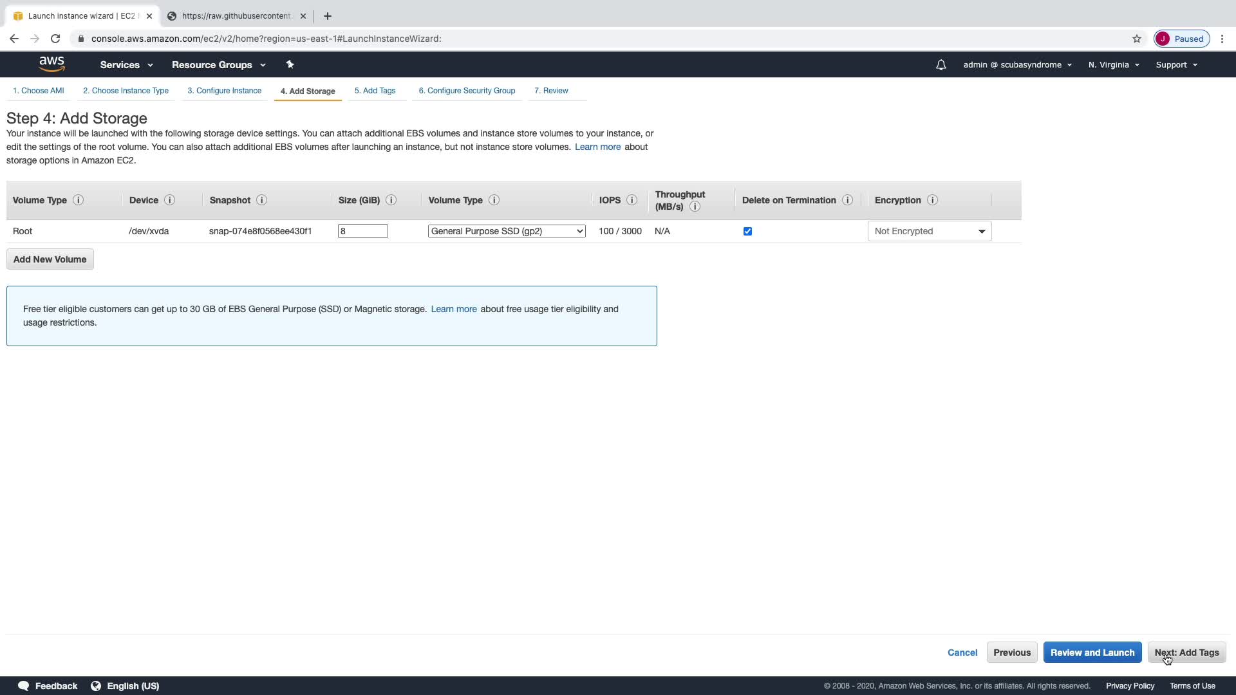Open the N. Virginia region selector
1236x695 pixels.
pos(1113,65)
